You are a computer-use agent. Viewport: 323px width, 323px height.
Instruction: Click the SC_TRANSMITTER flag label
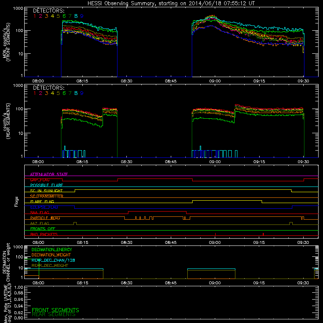tap(47, 196)
